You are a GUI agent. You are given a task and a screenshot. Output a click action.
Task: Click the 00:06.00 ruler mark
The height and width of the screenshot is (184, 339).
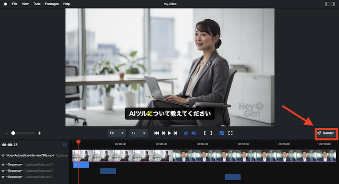(161, 144)
